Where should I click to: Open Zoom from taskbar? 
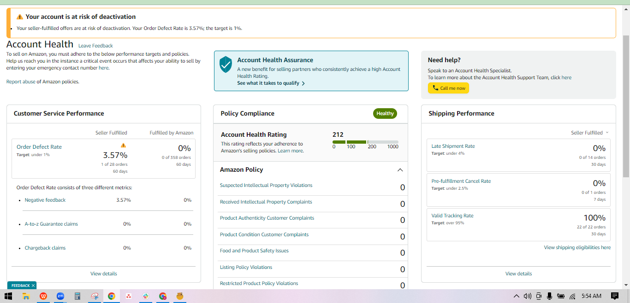pos(60,296)
